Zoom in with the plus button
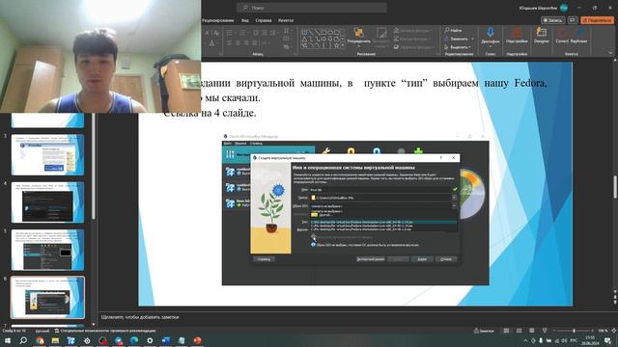The width and height of the screenshot is (618, 347). 592,331
